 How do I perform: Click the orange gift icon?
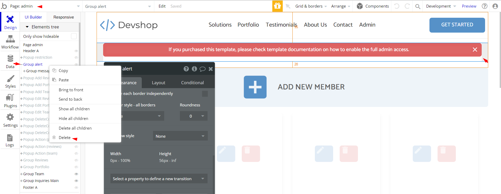coord(277,6)
